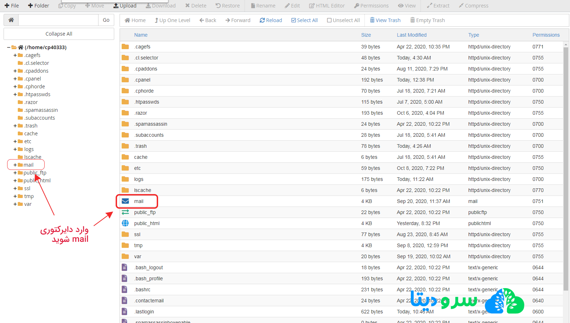This screenshot has height=323, width=570.
Task: Expand the .htpasswds tree node
Action: pyautogui.click(x=15, y=94)
